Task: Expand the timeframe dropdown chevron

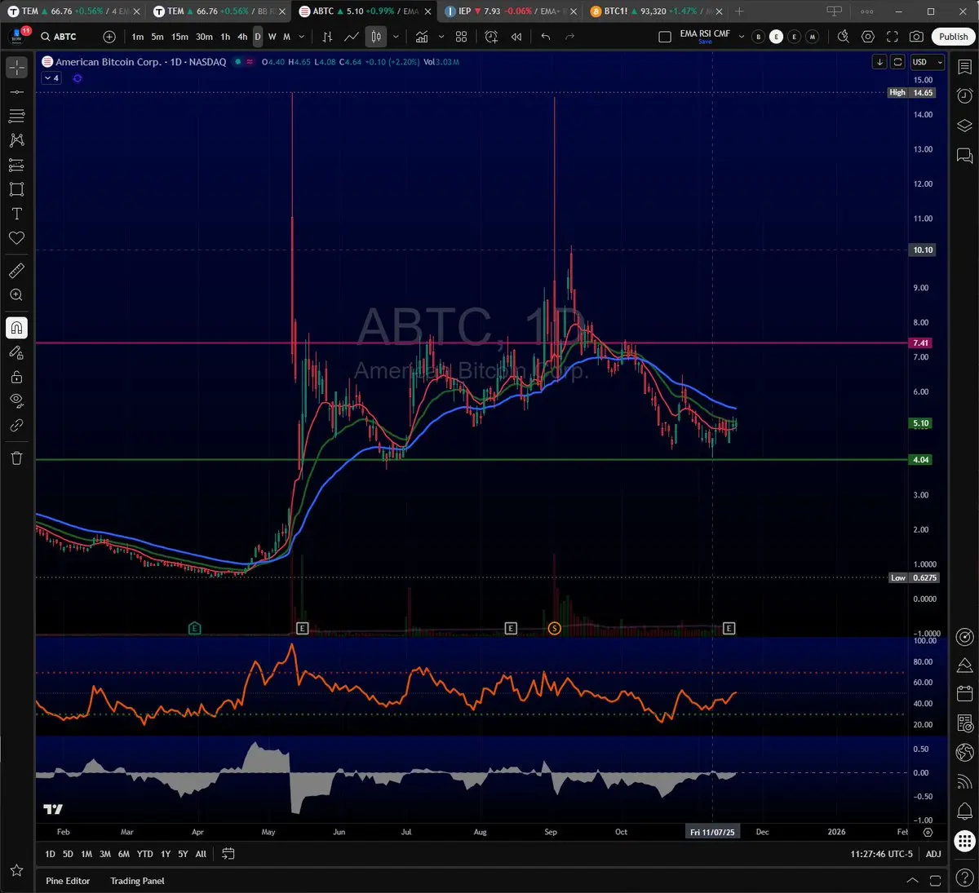Action: (x=302, y=37)
